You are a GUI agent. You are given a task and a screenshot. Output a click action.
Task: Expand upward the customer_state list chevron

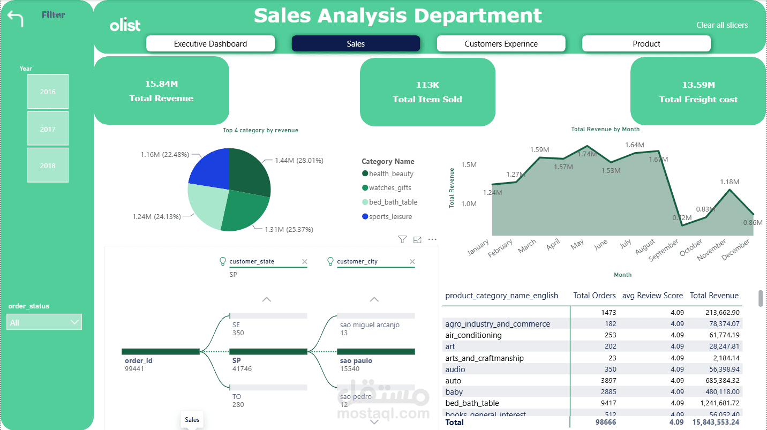tap(267, 299)
